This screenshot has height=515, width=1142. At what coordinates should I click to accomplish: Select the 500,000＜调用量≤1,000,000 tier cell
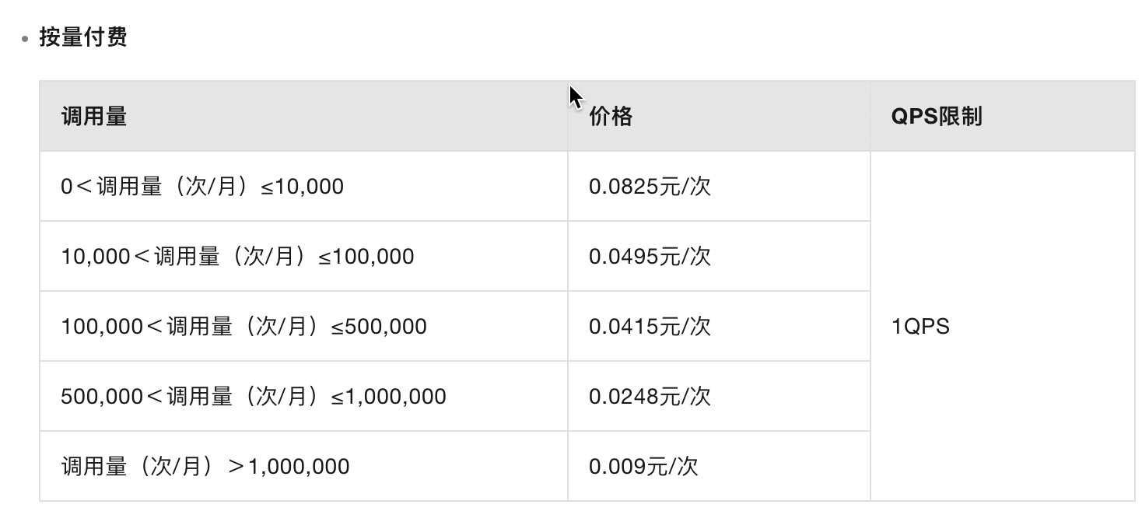(x=254, y=397)
